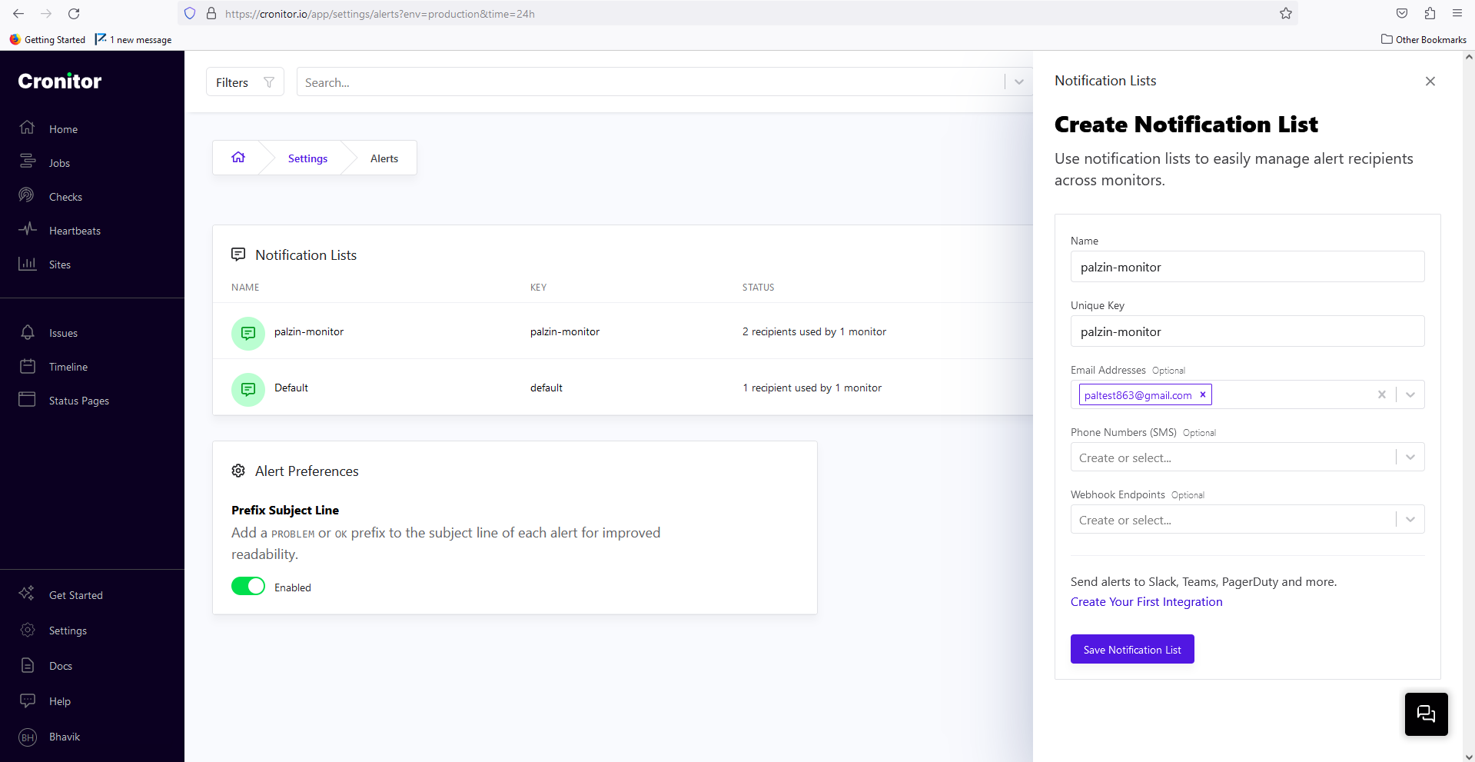Click the Issues bell icon
The width and height of the screenshot is (1475, 762).
(28, 332)
